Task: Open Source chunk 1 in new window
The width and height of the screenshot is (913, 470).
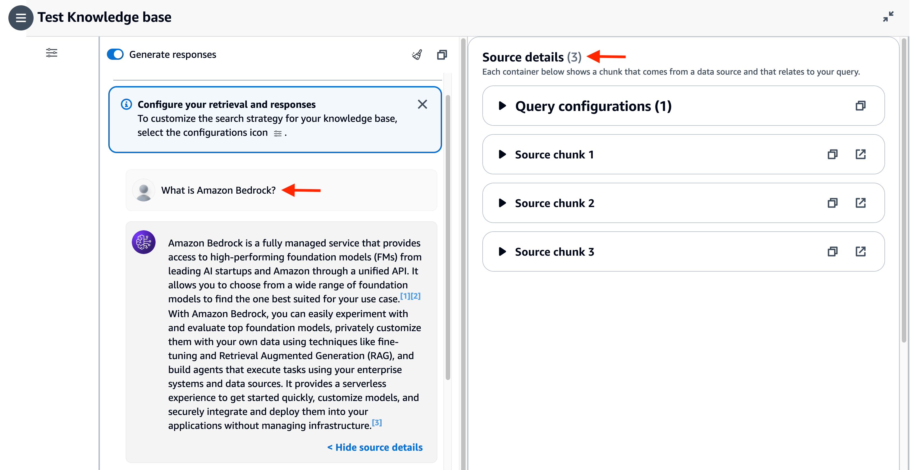Action: [860, 154]
